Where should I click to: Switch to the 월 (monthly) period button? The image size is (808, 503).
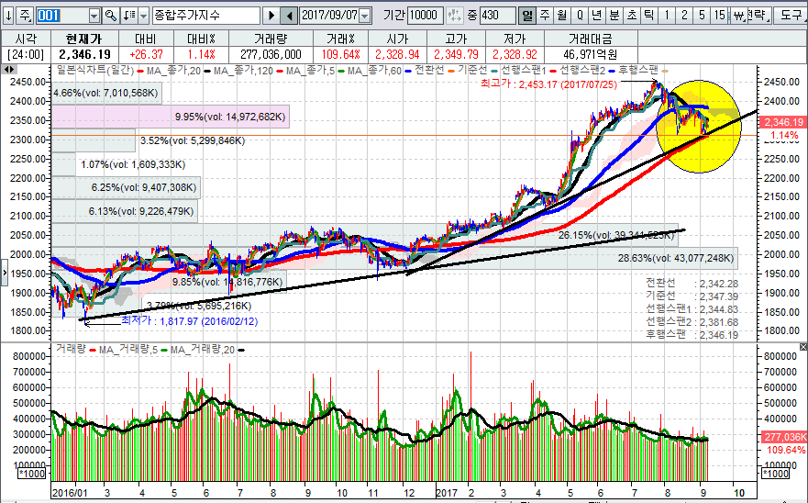point(561,16)
